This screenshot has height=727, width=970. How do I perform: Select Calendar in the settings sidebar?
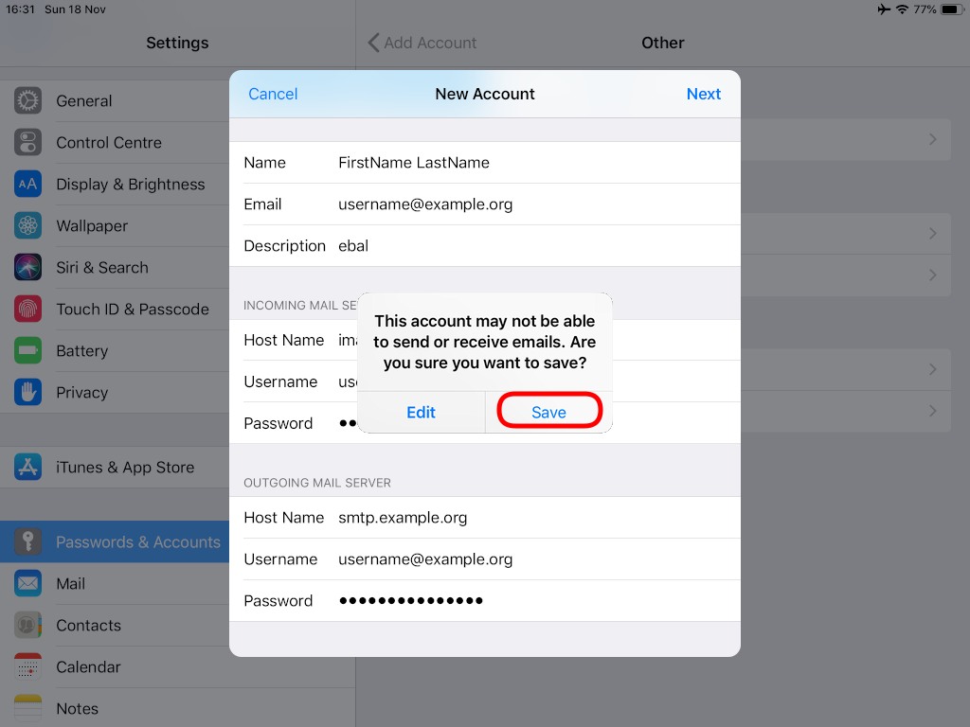click(88, 666)
